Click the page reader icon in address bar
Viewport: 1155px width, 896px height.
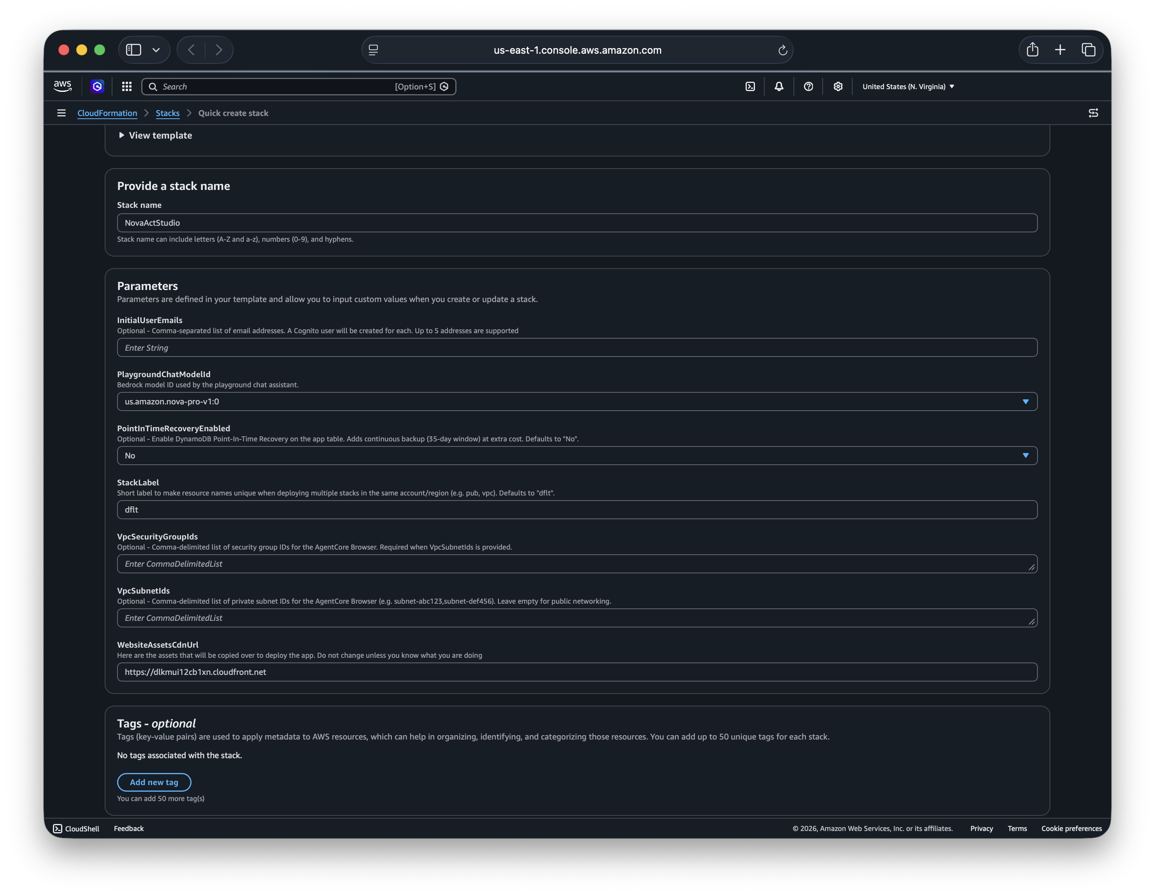click(x=373, y=50)
